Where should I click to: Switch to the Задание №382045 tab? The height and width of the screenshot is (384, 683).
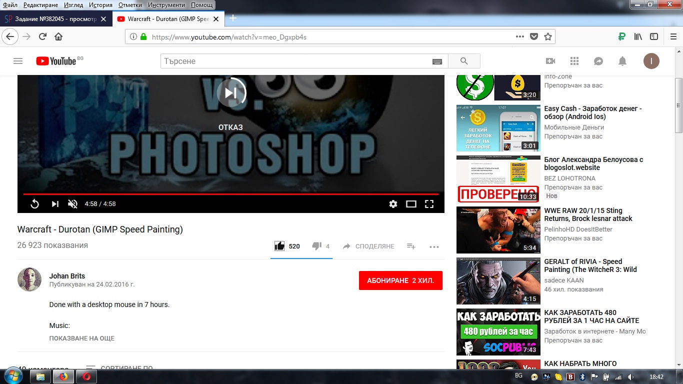click(55, 19)
